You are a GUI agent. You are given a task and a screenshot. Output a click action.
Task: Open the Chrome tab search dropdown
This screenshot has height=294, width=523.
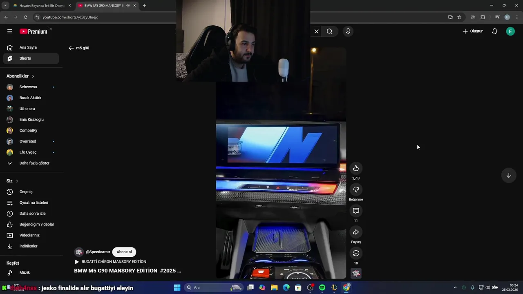point(5,6)
